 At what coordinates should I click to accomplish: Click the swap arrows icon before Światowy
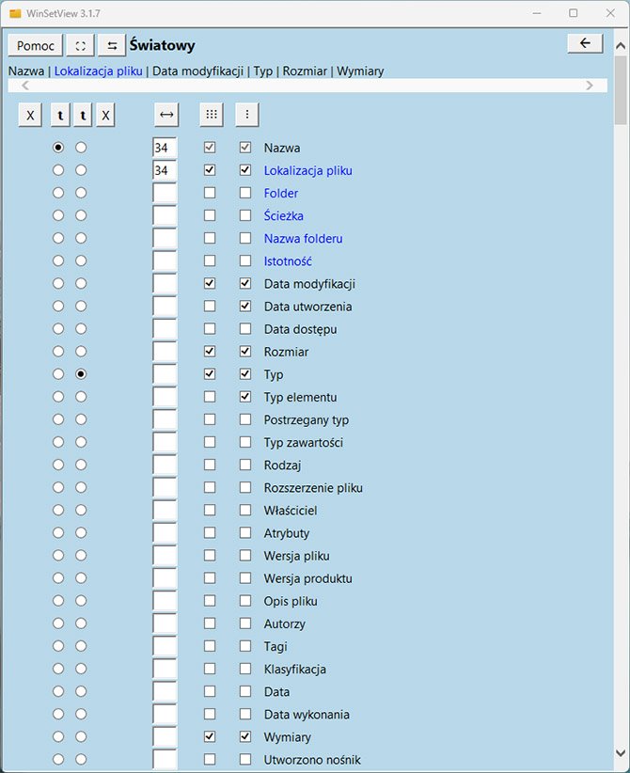coord(112,45)
